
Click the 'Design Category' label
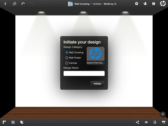click(x=73, y=47)
